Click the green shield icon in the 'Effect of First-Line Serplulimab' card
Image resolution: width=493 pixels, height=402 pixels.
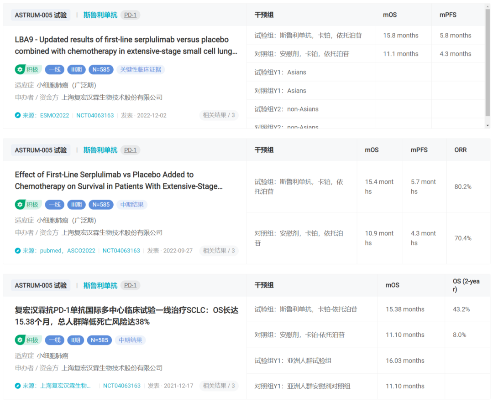(x=20, y=205)
